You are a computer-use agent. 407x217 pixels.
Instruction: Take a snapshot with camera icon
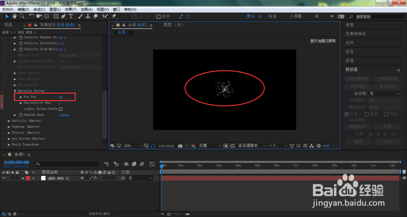tap(180, 146)
